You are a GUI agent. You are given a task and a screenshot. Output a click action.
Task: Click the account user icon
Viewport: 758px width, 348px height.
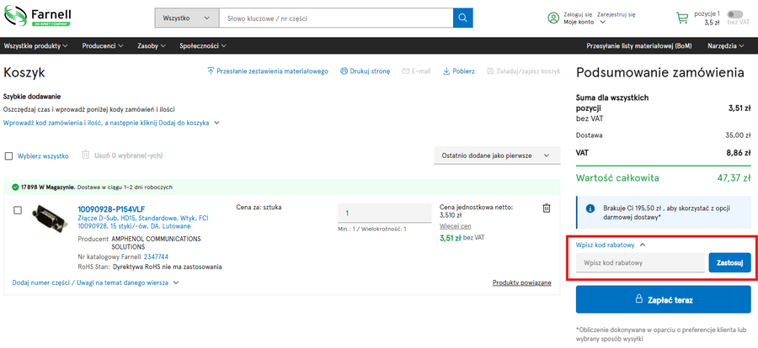point(553,18)
